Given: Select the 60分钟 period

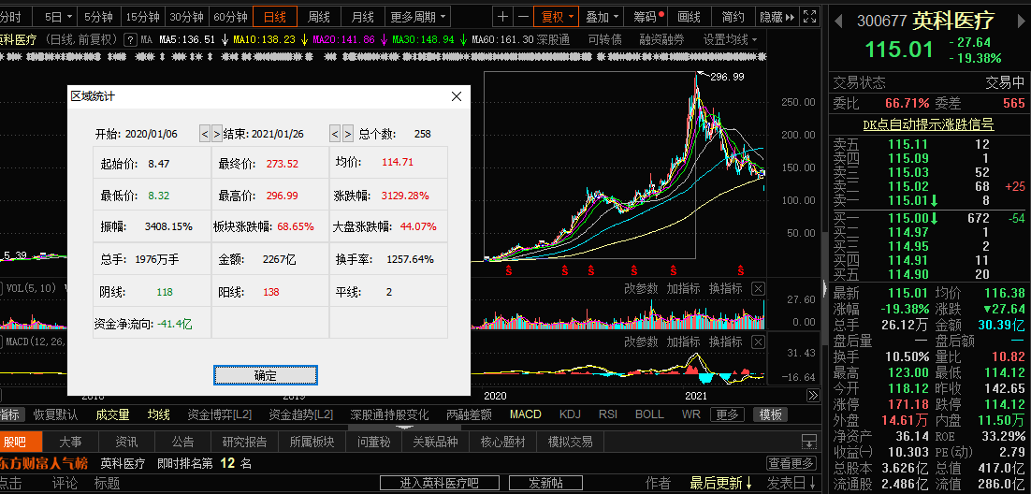Looking at the screenshot, I should [x=230, y=17].
